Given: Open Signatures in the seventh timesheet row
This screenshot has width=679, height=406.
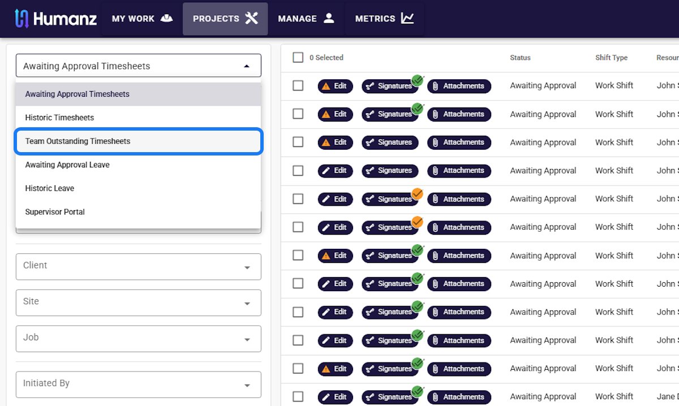Looking at the screenshot, I should pos(390,256).
